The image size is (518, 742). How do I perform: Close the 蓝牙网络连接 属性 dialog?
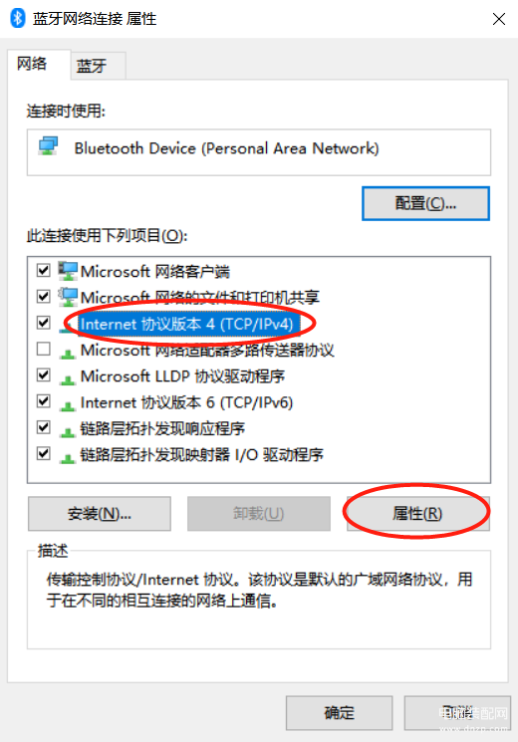499,19
